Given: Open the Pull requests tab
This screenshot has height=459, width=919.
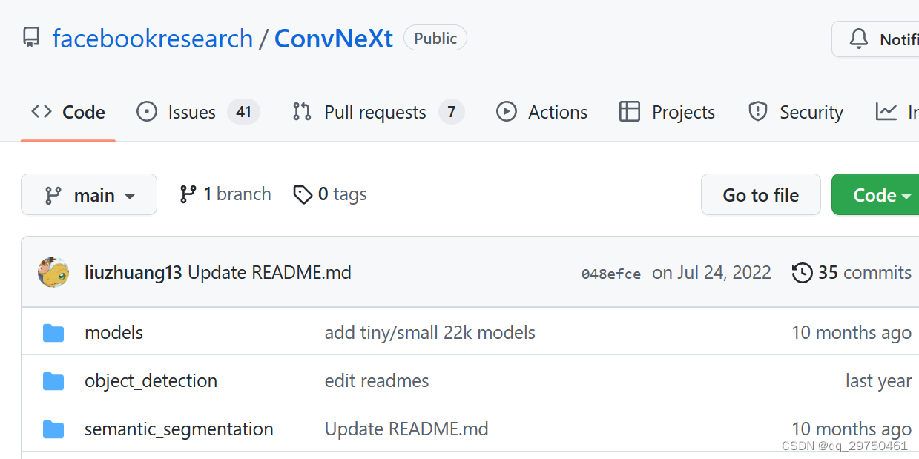Looking at the screenshot, I should tap(378, 112).
